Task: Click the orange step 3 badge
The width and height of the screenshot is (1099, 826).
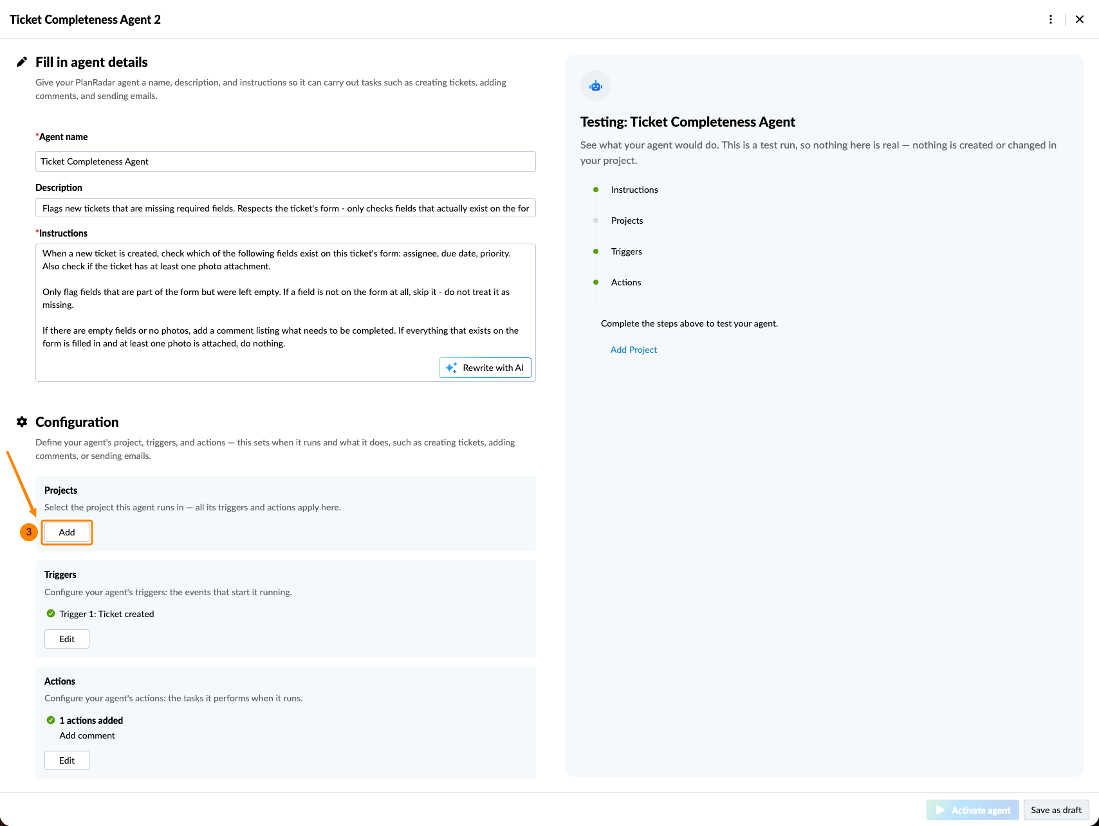Action: pos(29,532)
